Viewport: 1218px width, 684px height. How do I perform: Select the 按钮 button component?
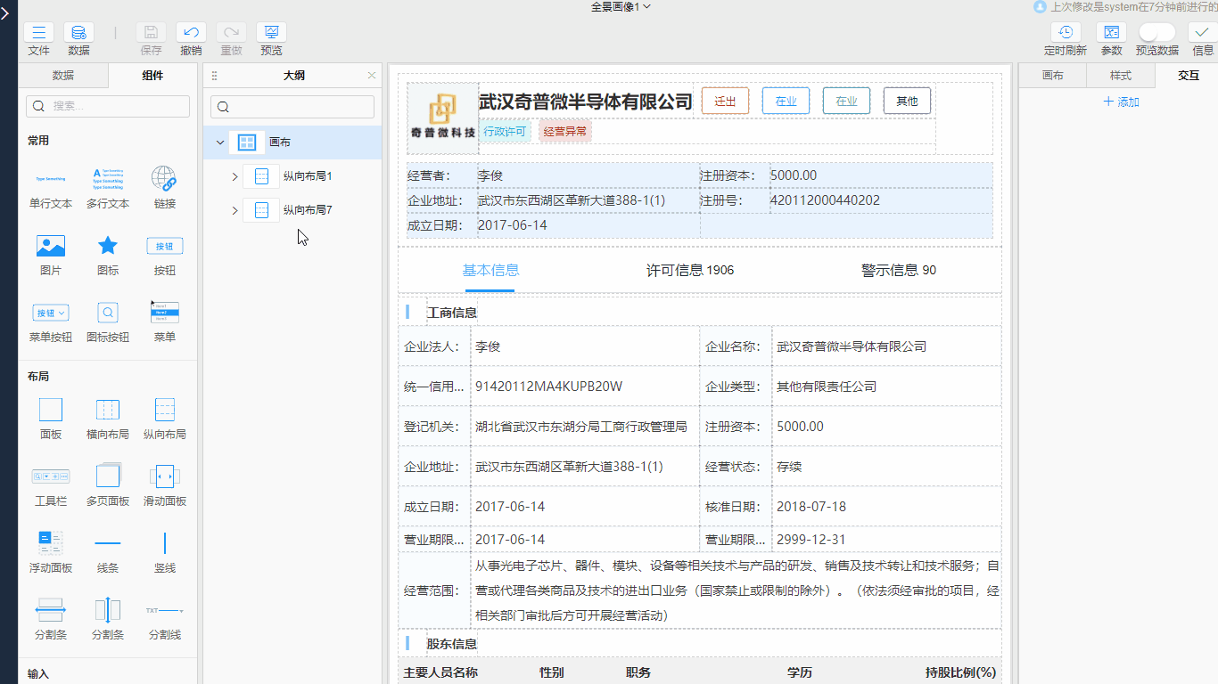(165, 254)
